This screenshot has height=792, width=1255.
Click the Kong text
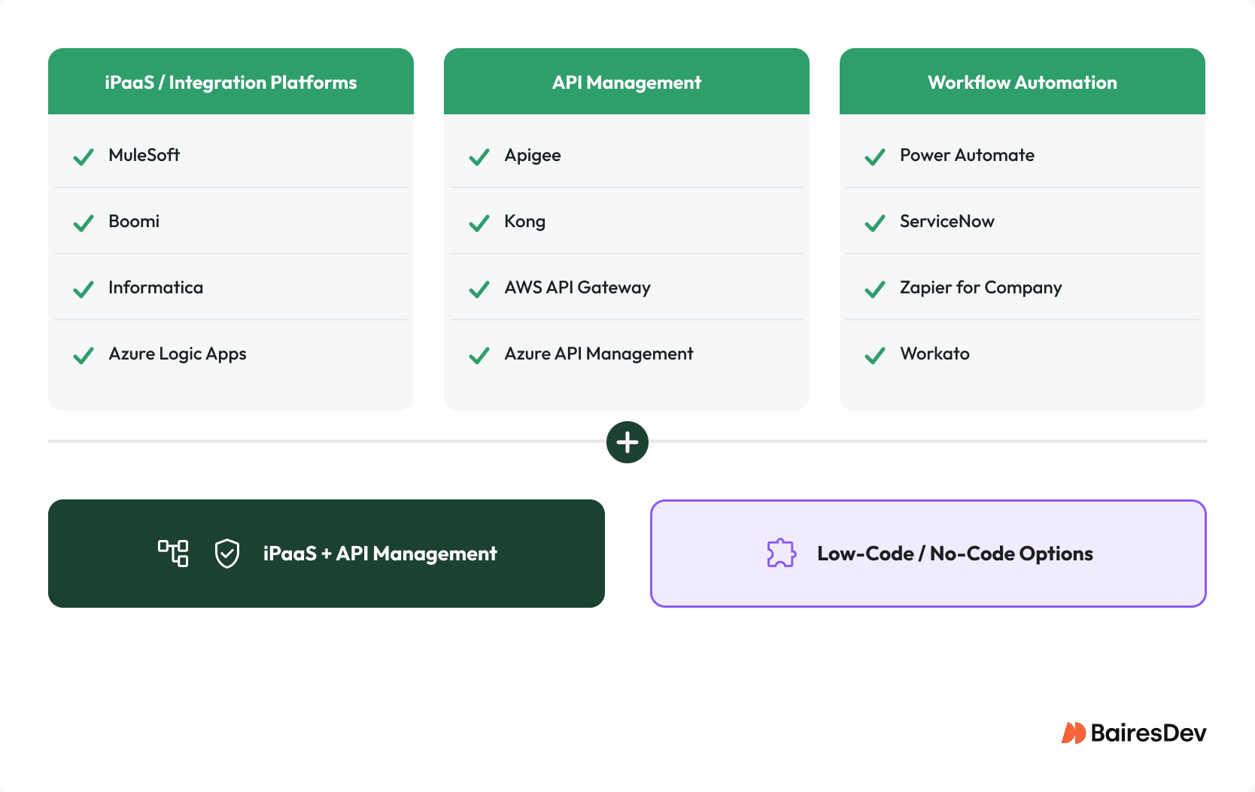pos(524,222)
